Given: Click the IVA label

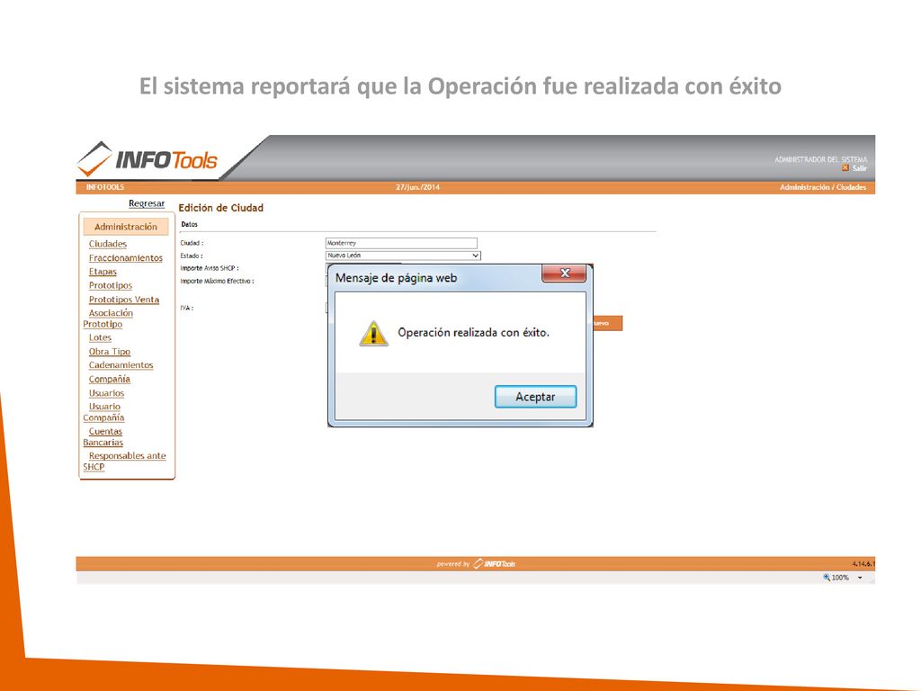Looking at the screenshot, I should 187,308.
